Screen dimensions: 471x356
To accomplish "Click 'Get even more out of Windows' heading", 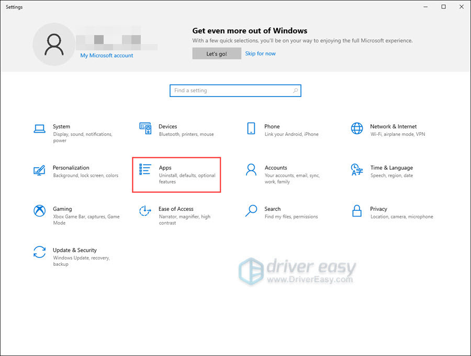I will pos(250,31).
